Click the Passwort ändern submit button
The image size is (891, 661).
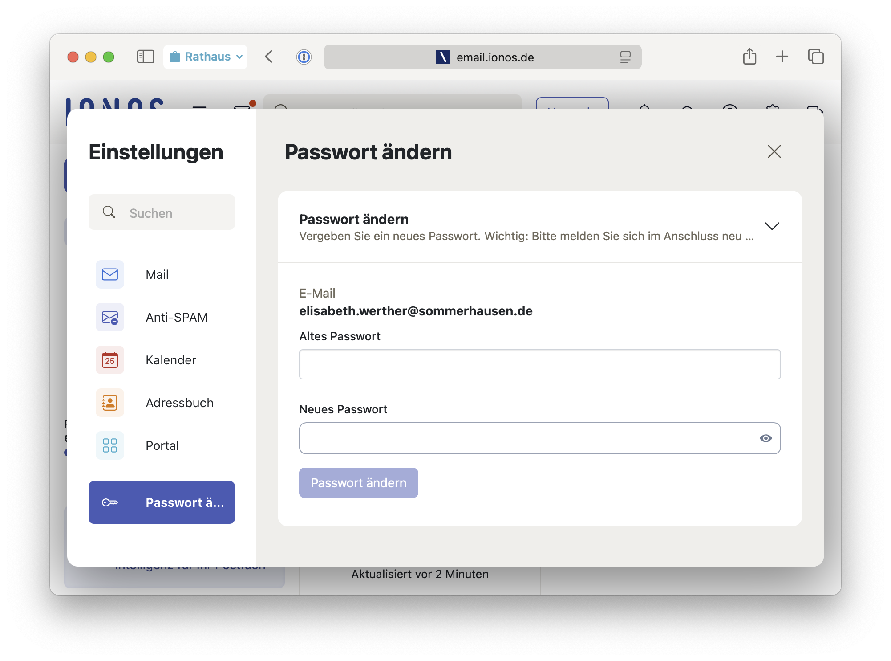tap(358, 483)
